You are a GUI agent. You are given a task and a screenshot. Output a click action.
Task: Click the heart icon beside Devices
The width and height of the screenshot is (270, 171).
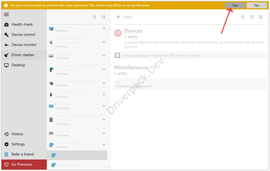[x=118, y=33]
